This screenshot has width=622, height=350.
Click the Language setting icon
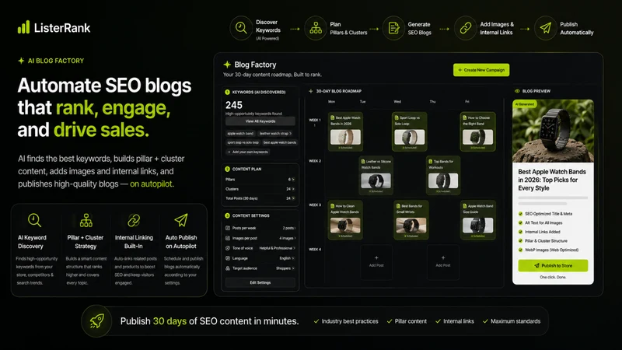[x=228, y=258]
